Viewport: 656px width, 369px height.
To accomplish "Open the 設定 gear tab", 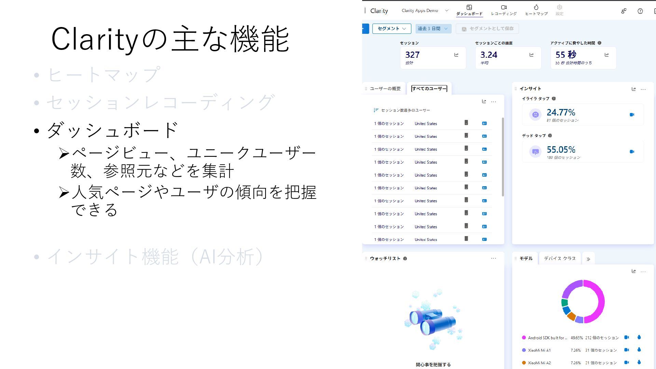I will click(559, 10).
